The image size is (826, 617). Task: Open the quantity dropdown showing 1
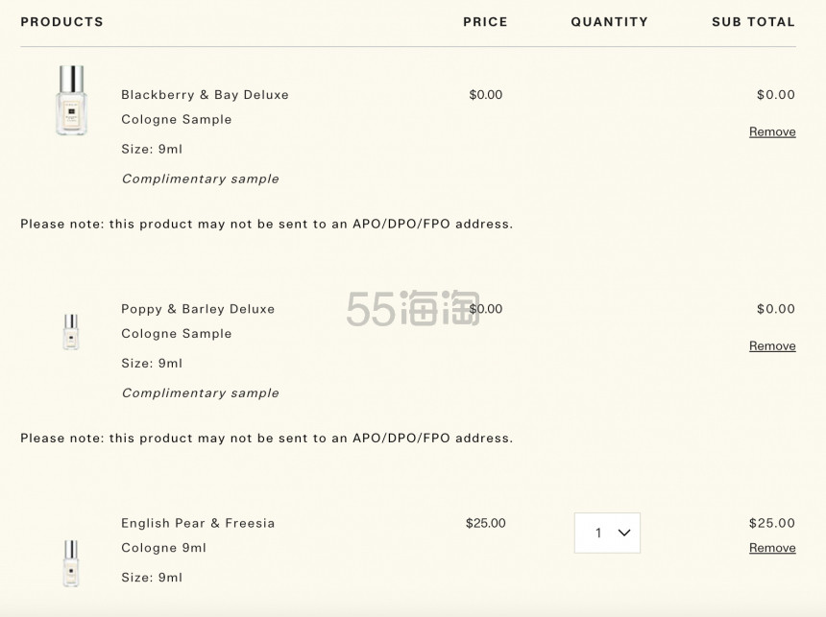tap(607, 533)
